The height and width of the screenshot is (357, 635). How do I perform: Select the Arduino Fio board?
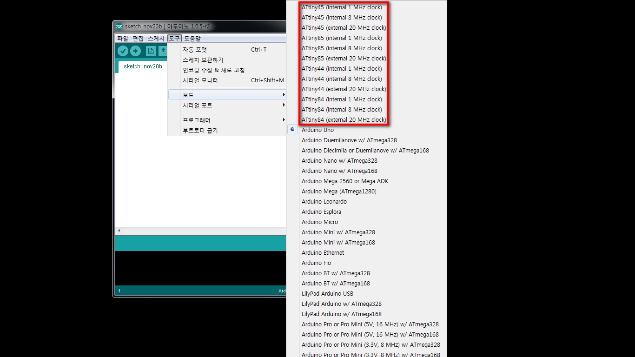click(366, 263)
